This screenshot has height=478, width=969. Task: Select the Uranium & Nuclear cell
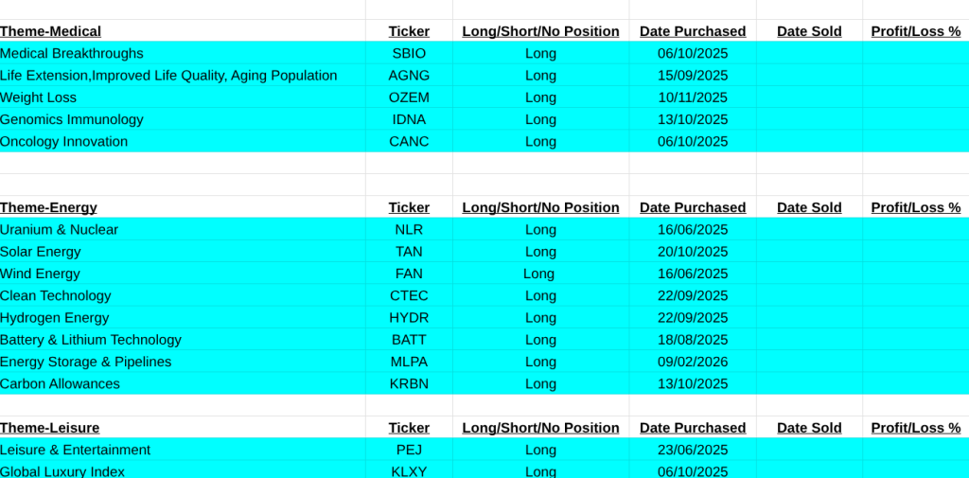point(60,230)
